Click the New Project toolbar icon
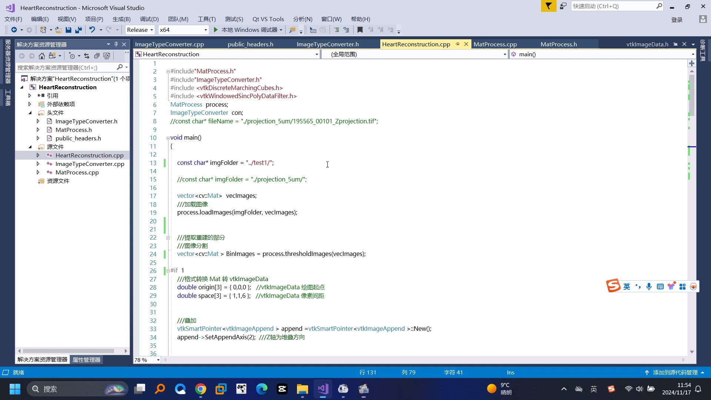This screenshot has width=711, height=400. [43, 30]
